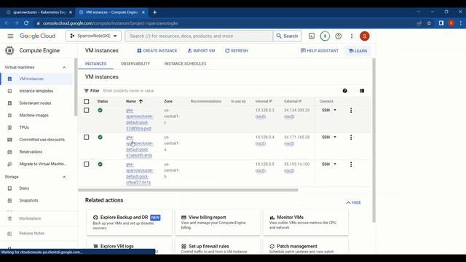Click the Marketplace cart icon

9,218
